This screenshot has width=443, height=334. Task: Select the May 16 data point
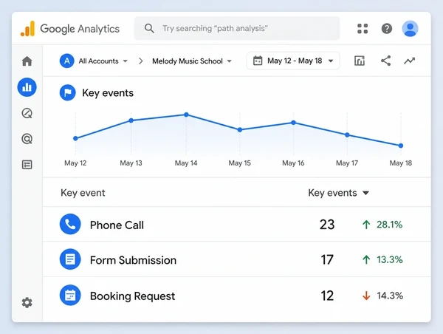294,123
